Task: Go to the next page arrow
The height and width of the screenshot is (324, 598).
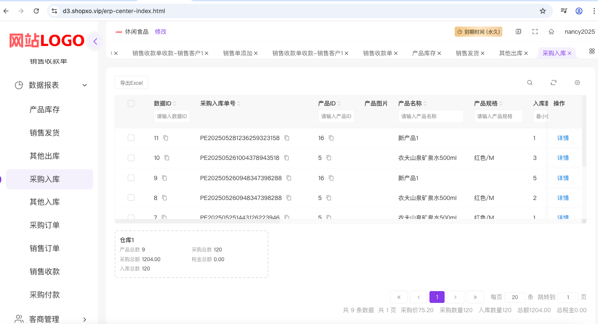Action: [456, 297]
